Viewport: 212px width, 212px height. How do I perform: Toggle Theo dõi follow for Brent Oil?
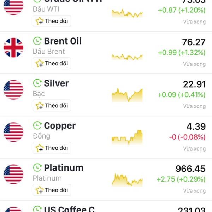tap(52, 63)
